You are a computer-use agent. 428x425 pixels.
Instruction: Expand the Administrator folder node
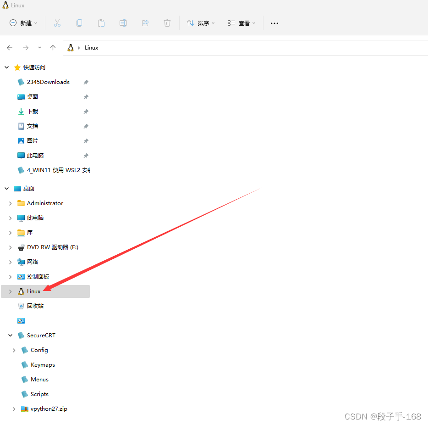(11, 203)
